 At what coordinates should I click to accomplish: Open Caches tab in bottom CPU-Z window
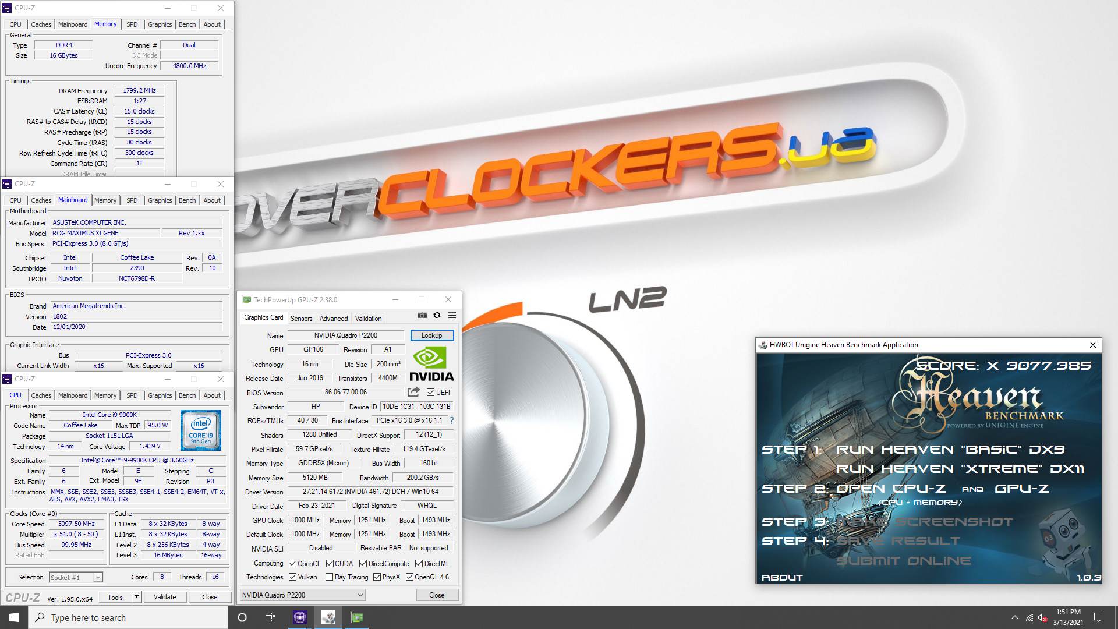click(x=41, y=395)
